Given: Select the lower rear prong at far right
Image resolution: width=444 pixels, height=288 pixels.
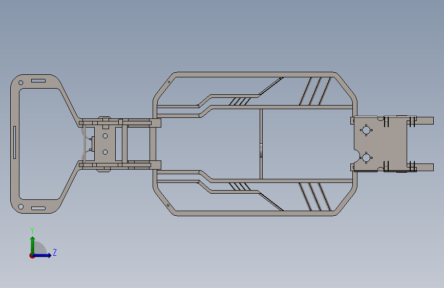Looking at the screenshot, I should (425, 167).
